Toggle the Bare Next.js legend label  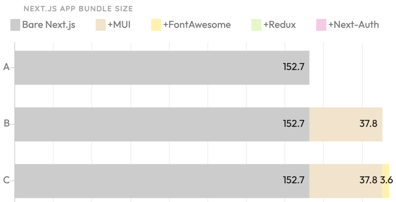click(49, 25)
